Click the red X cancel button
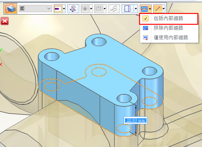202x147 pixels. point(5,21)
